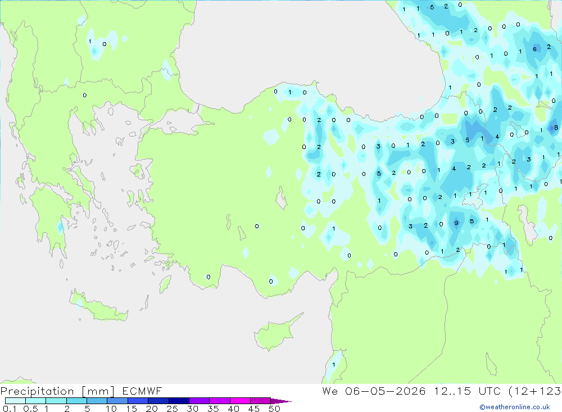562x412 pixels.
Task: Pick the 10–15 mm legend color swatch
Action: click(117, 401)
